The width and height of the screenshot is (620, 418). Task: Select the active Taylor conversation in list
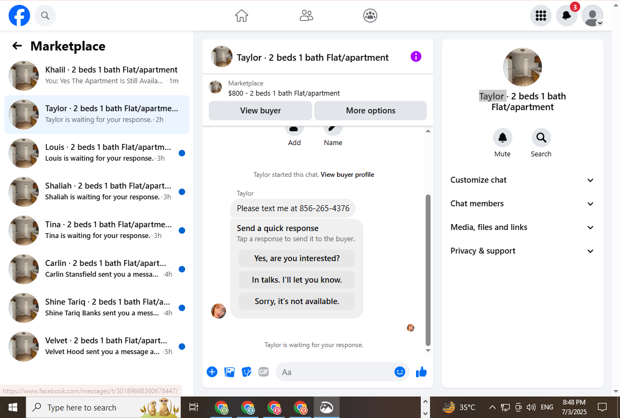click(97, 114)
